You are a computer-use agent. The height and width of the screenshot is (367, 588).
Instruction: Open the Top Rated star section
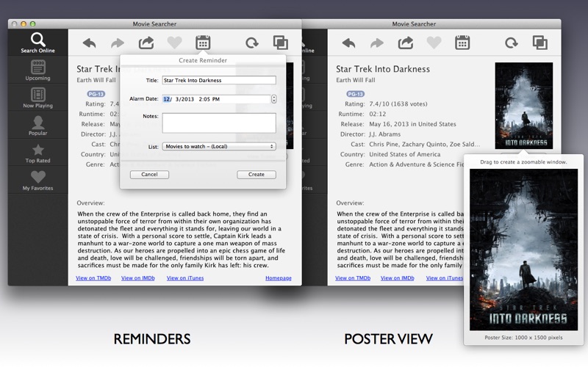pos(38,153)
